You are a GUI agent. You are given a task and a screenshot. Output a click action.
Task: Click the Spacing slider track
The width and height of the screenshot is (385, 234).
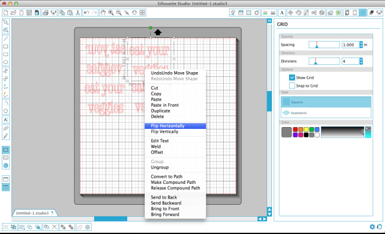(x=324, y=45)
